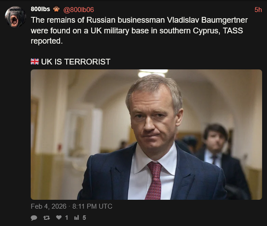Screen dimensions: 267x226
Task: Click the views count number 5
Action: click(84, 218)
